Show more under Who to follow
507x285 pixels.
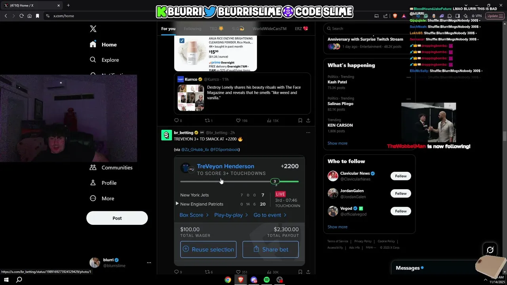337,227
